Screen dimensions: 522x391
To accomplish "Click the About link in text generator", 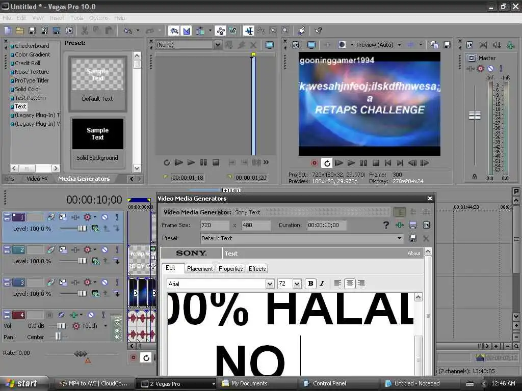I will tap(414, 254).
